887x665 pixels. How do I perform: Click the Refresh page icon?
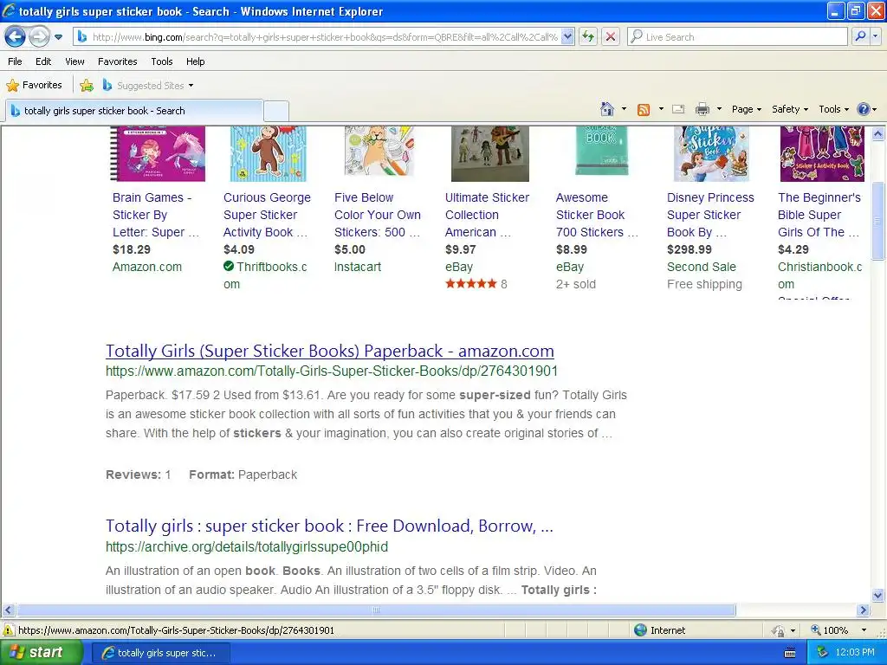point(588,37)
